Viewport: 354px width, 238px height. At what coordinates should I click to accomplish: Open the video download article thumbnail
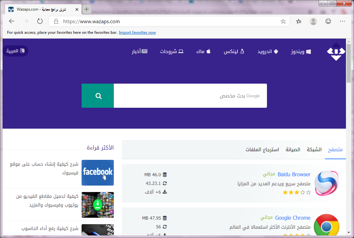tap(98, 205)
